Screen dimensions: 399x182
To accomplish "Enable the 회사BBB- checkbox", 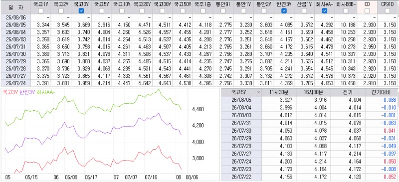I will tap(346, 10).
